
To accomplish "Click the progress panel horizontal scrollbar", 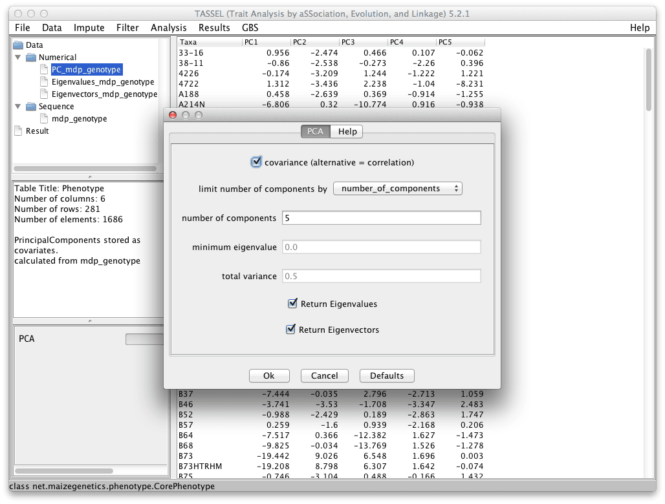I will pos(64,471).
